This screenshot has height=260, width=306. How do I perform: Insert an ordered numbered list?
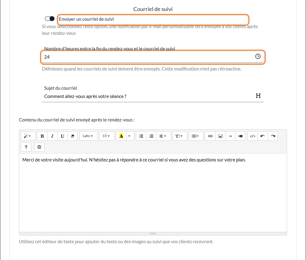point(151,136)
